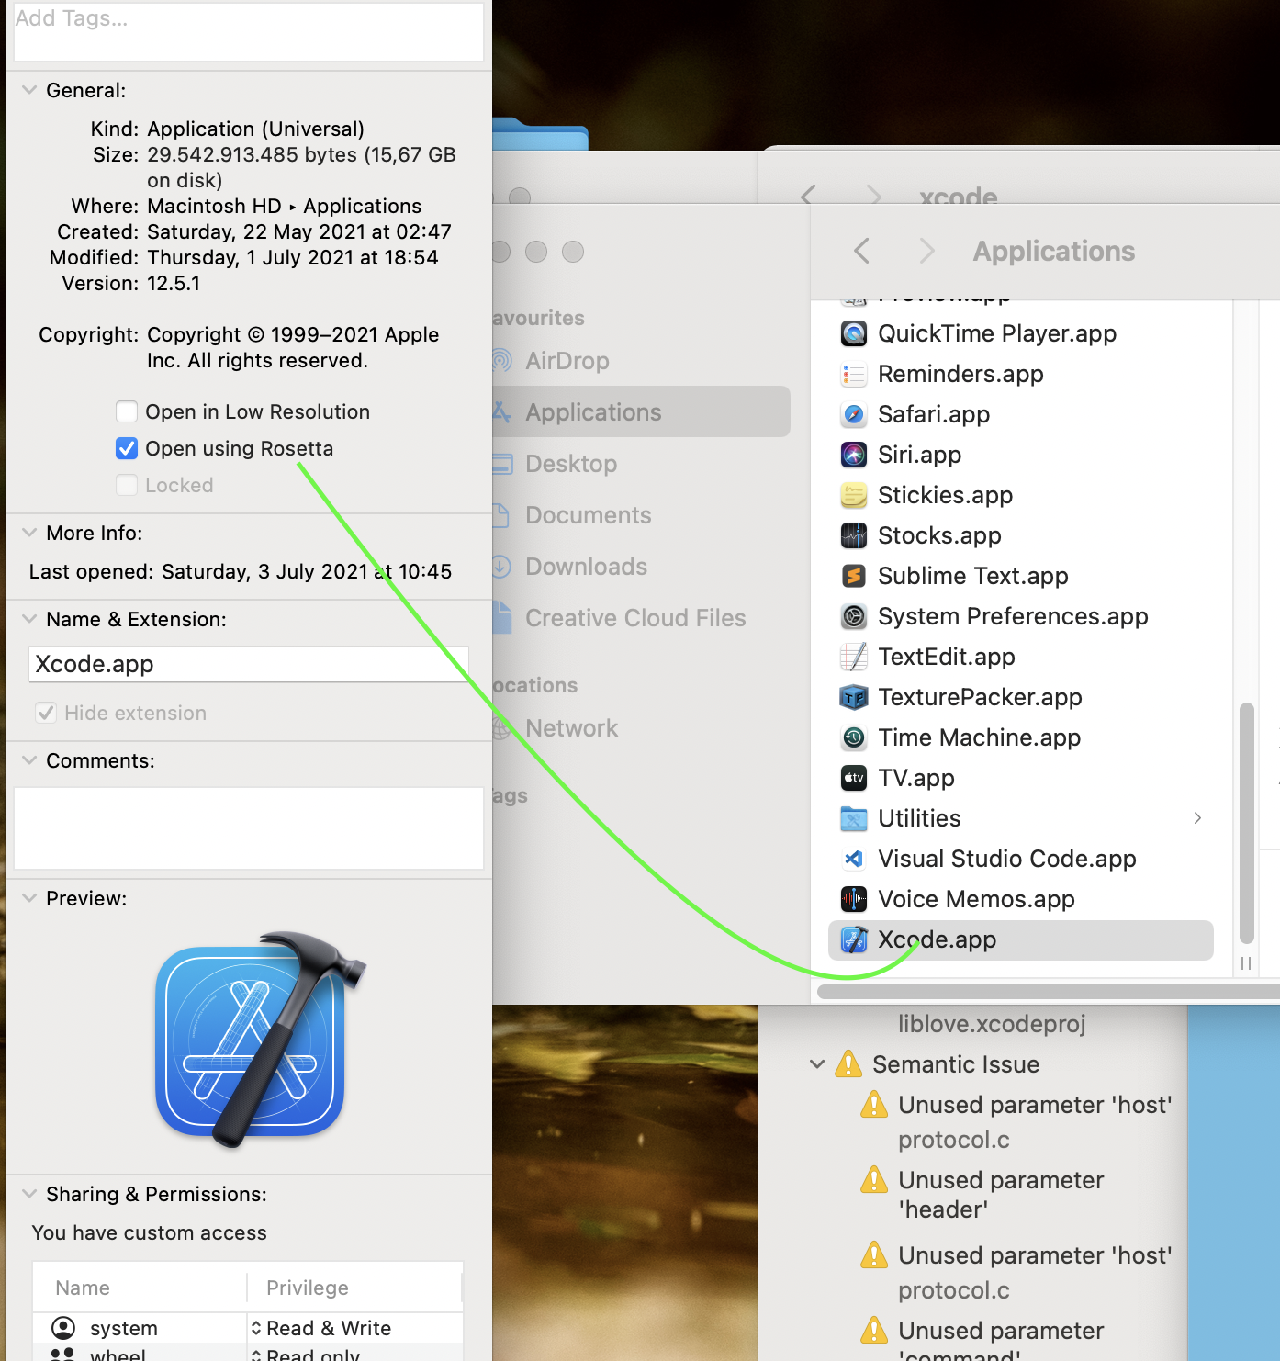
Task: Toggle the Hide extension checkbox
Action: click(x=46, y=713)
